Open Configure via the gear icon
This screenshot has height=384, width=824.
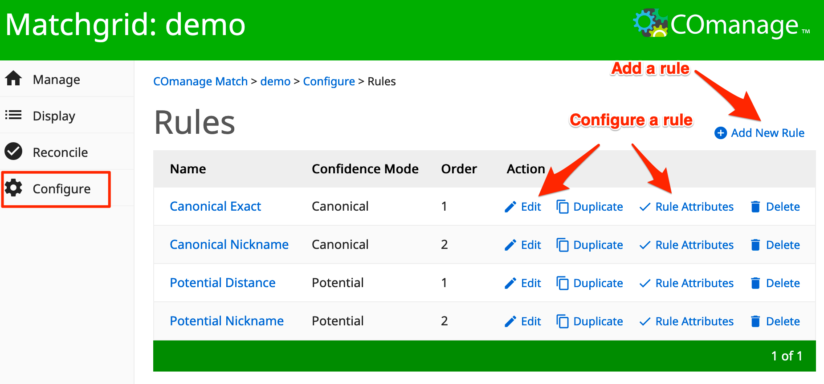(x=13, y=188)
